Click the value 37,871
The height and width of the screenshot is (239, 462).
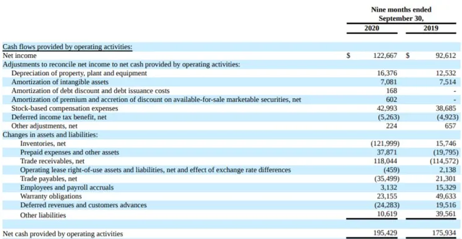coord(387,152)
